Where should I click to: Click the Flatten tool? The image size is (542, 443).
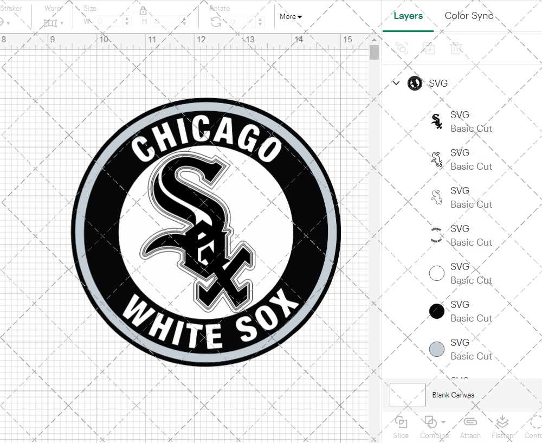click(x=502, y=427)
